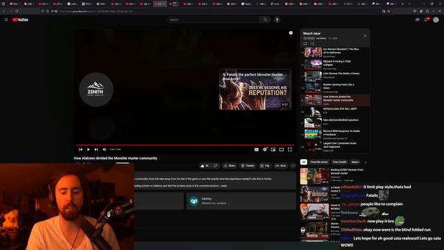Play 'fake alatreon blindfold speedrun' video

(x=335, y=123)
